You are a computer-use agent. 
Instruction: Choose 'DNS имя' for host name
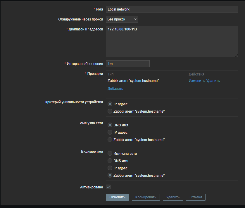[x=110, y=125]
